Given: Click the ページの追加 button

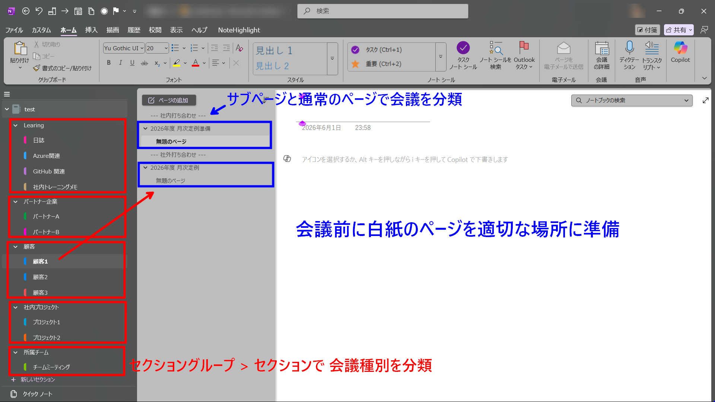Looking at the screenshot, I should pos(169,100).
